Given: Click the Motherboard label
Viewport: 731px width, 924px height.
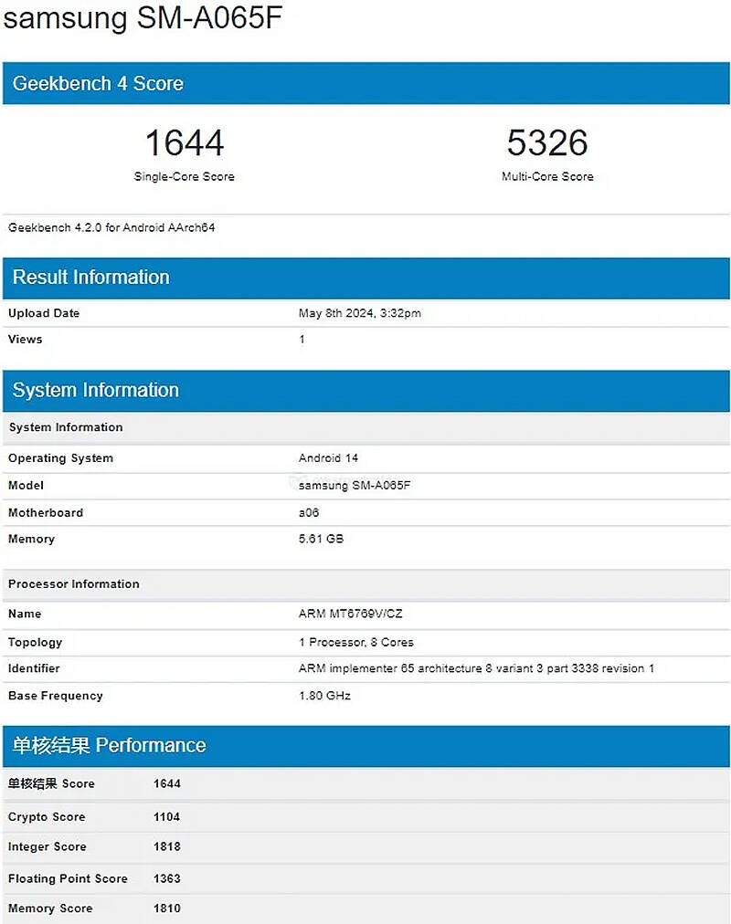Looking at the screenshot, I should click(46, 513).
